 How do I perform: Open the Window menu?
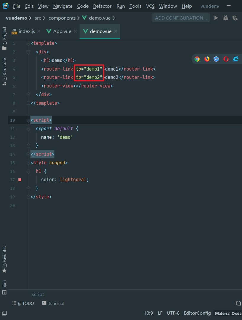(x=168, y=6)
